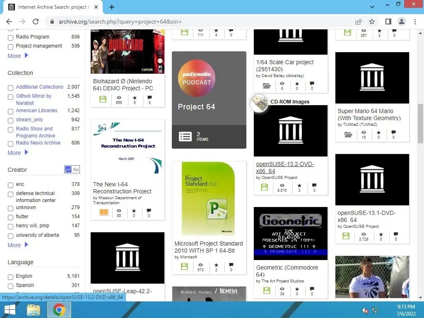Image resolution: width=424 pixels, height=318 pixels.
Task: Click the software floppy icon under Biohazard item
Action: (x=103, y=99)
